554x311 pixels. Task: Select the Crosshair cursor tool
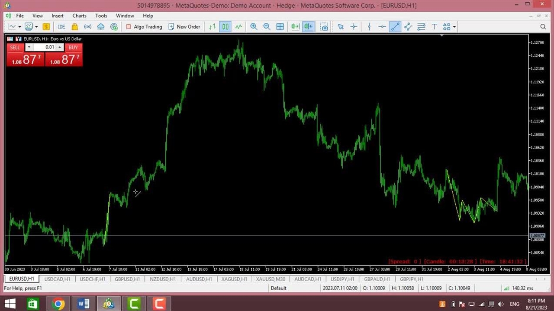pyautogui.click(x=354, y=27)
